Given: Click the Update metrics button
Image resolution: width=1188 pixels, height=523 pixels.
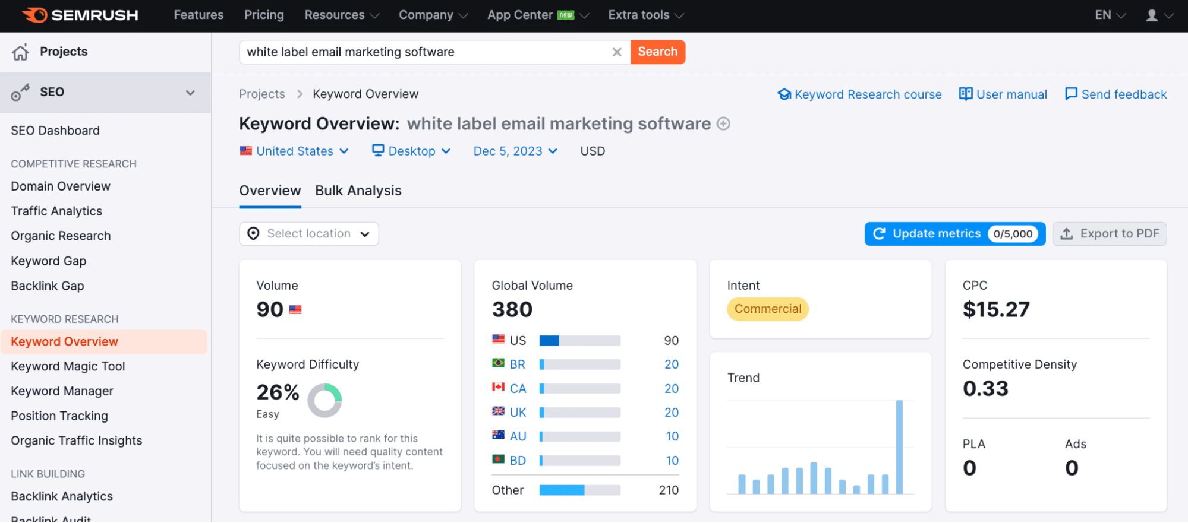Looking at the screenshot, I should tap(954, 234).
